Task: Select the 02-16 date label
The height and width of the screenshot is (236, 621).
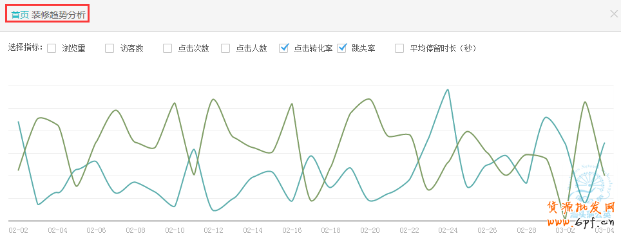Action: click(292, 230)
